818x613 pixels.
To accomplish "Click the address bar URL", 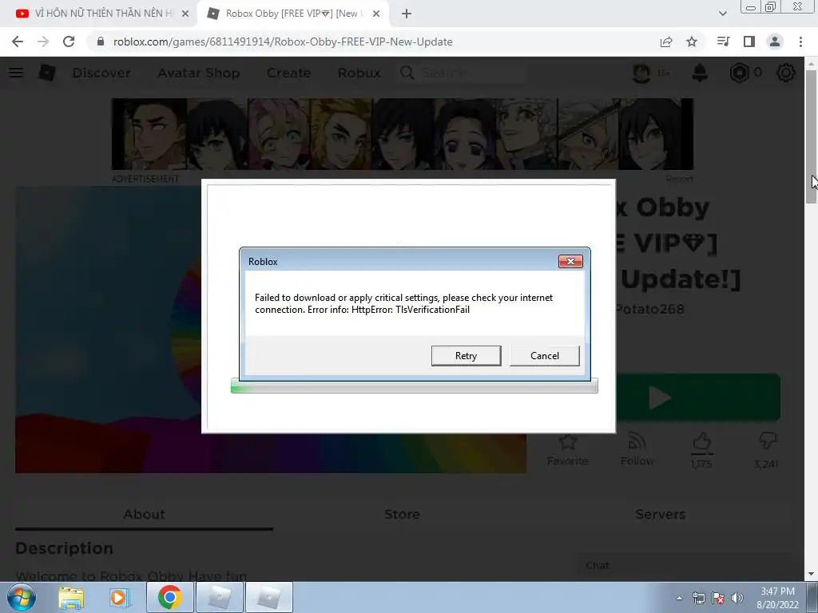I will [x=283, y=42].
